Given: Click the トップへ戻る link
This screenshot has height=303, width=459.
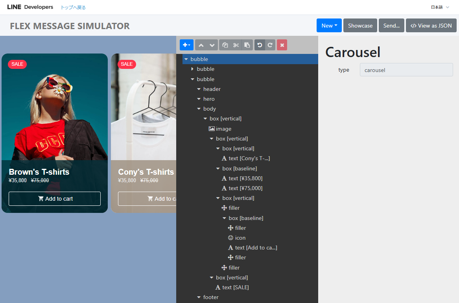Looking at the screenshot, I should click(73, 7).
